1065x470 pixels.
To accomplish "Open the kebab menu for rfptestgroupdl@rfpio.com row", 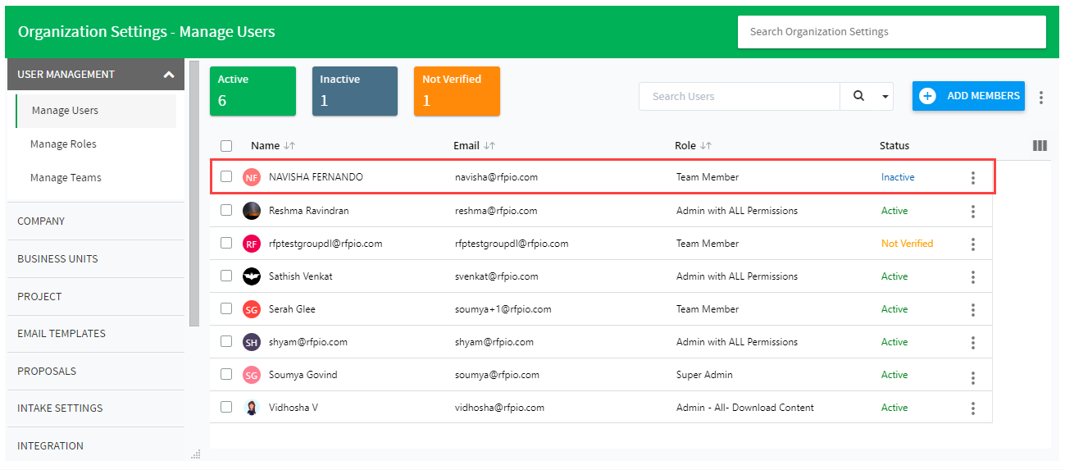I will [x=973, y=244].
